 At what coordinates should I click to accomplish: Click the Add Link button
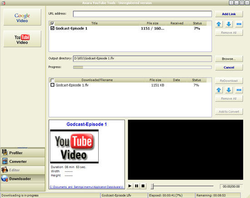tap(229, 14)
